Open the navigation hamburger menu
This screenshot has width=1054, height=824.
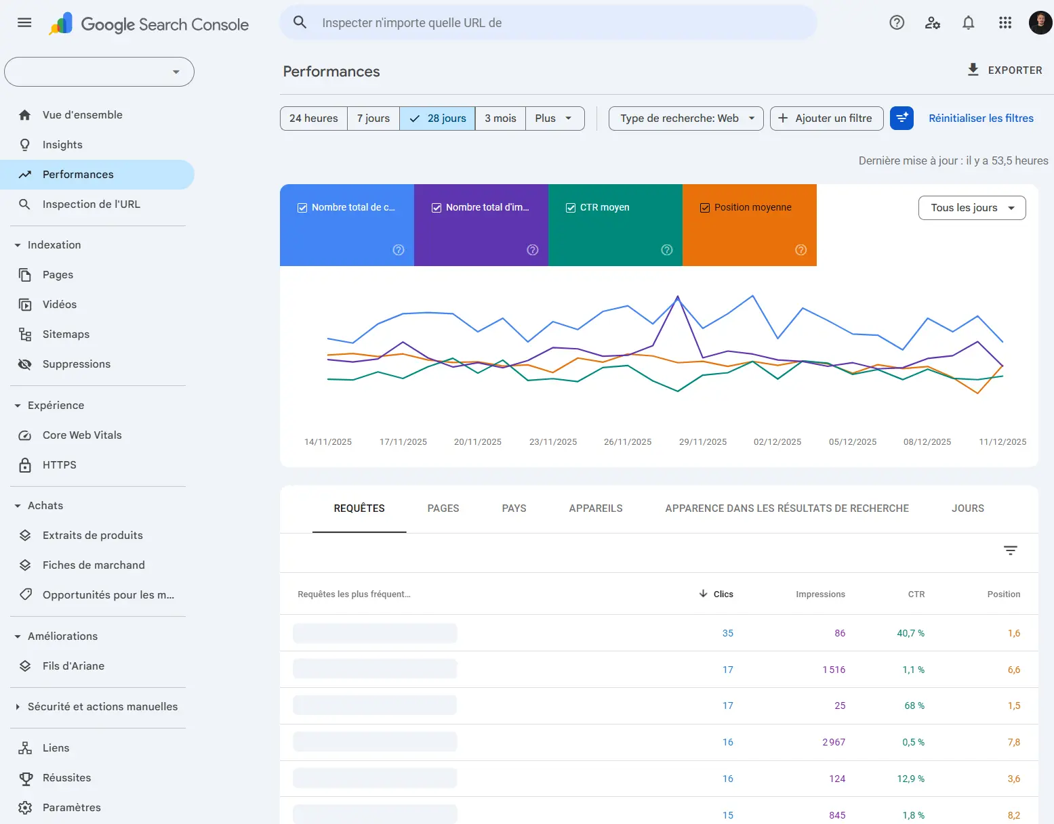pyautogui.click(x=24, y=22)
